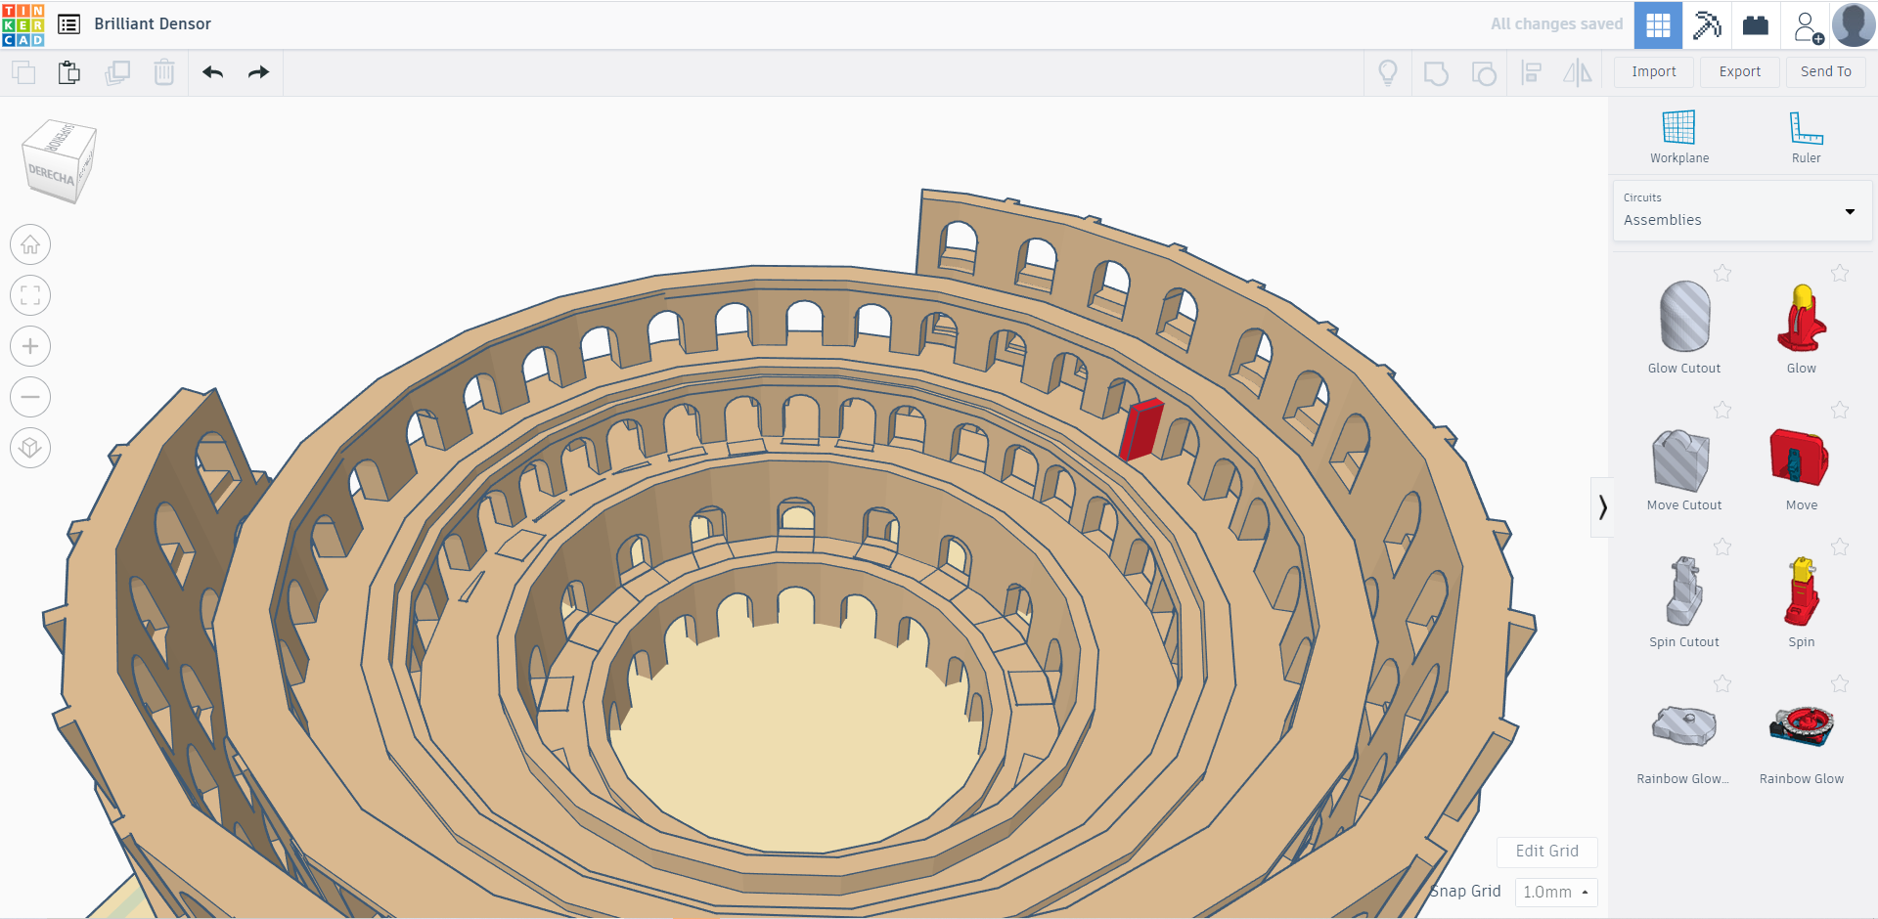Viewport: 1878px width, 919px height.
Task: Select the Glow shape
Action: [x=1801, y=318]
